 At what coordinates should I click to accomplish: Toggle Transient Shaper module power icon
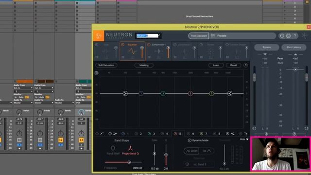pos(227,45)
